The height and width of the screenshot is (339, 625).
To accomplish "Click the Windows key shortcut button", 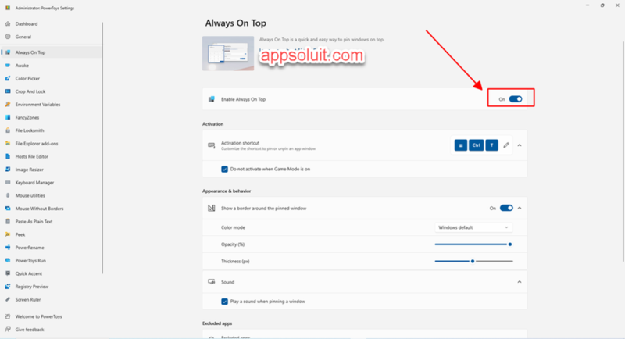I will 461,145.
